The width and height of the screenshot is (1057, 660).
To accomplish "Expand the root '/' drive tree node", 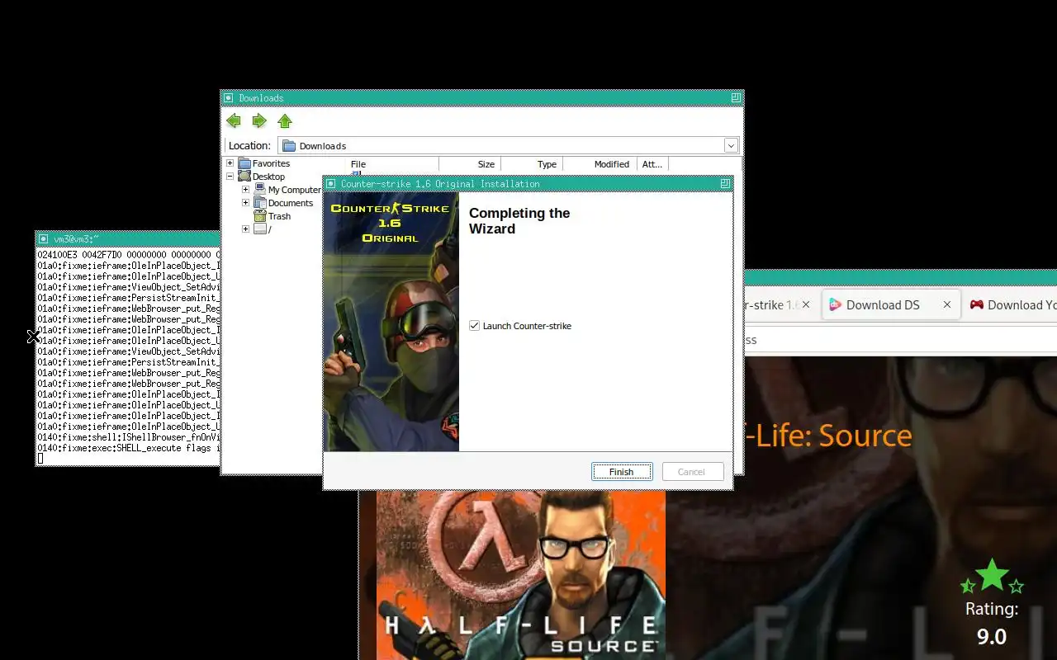I will tap(245, 229).
